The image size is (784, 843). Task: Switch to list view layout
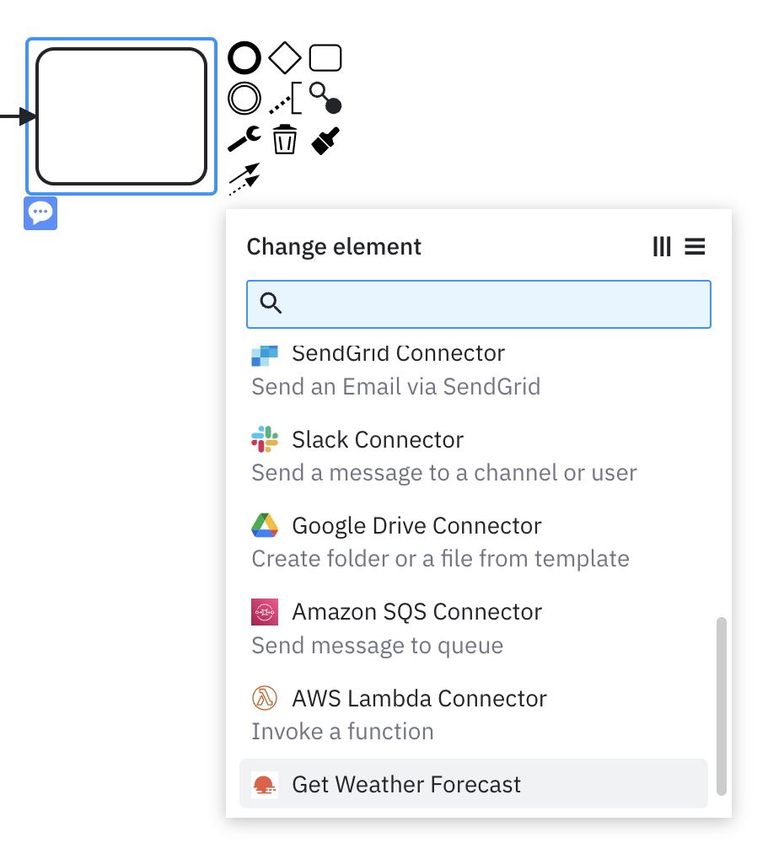[x=695, y=247]
